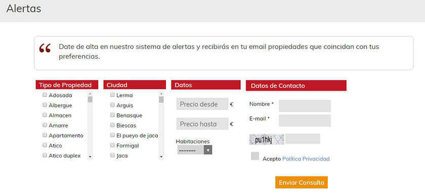
Task: Check the Albergue option
Action: 45,105
